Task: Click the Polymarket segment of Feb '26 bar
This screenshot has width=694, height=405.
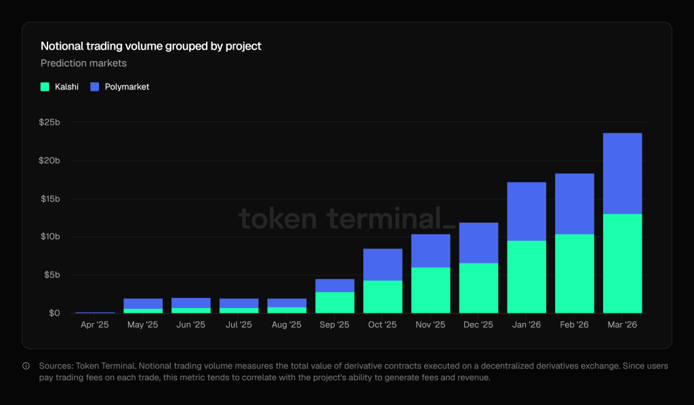Action: click(574, 204)
